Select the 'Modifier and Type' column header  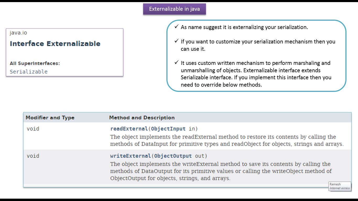[x=50, y=118]
